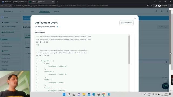Open Device Sync in sidebar
This screenshot has height=97, width=173.
(x=6, y=58)
